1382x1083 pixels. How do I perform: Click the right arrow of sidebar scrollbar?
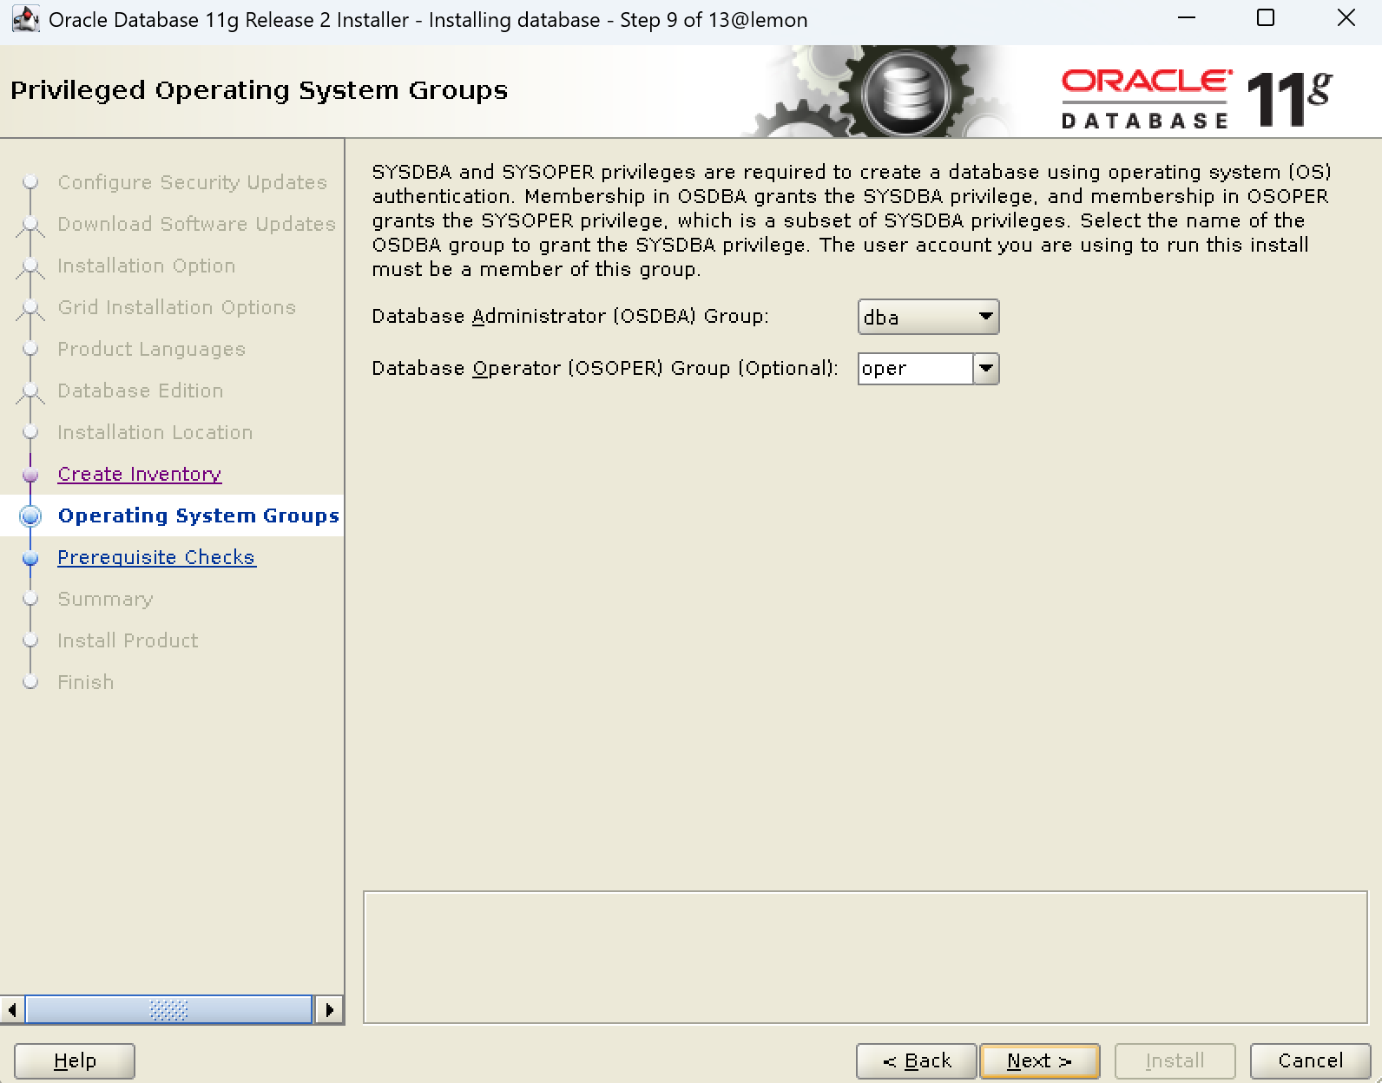329,1010
